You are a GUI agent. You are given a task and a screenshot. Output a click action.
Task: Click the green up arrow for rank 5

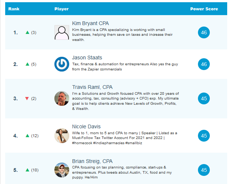[x=27, y=170]
